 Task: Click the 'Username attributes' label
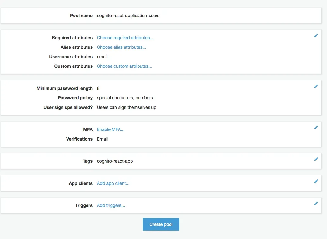(x=71, y=57)
